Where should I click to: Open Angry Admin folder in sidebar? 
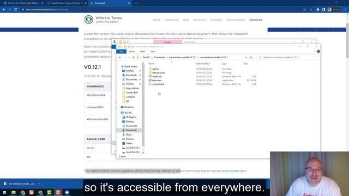(132, 88)
